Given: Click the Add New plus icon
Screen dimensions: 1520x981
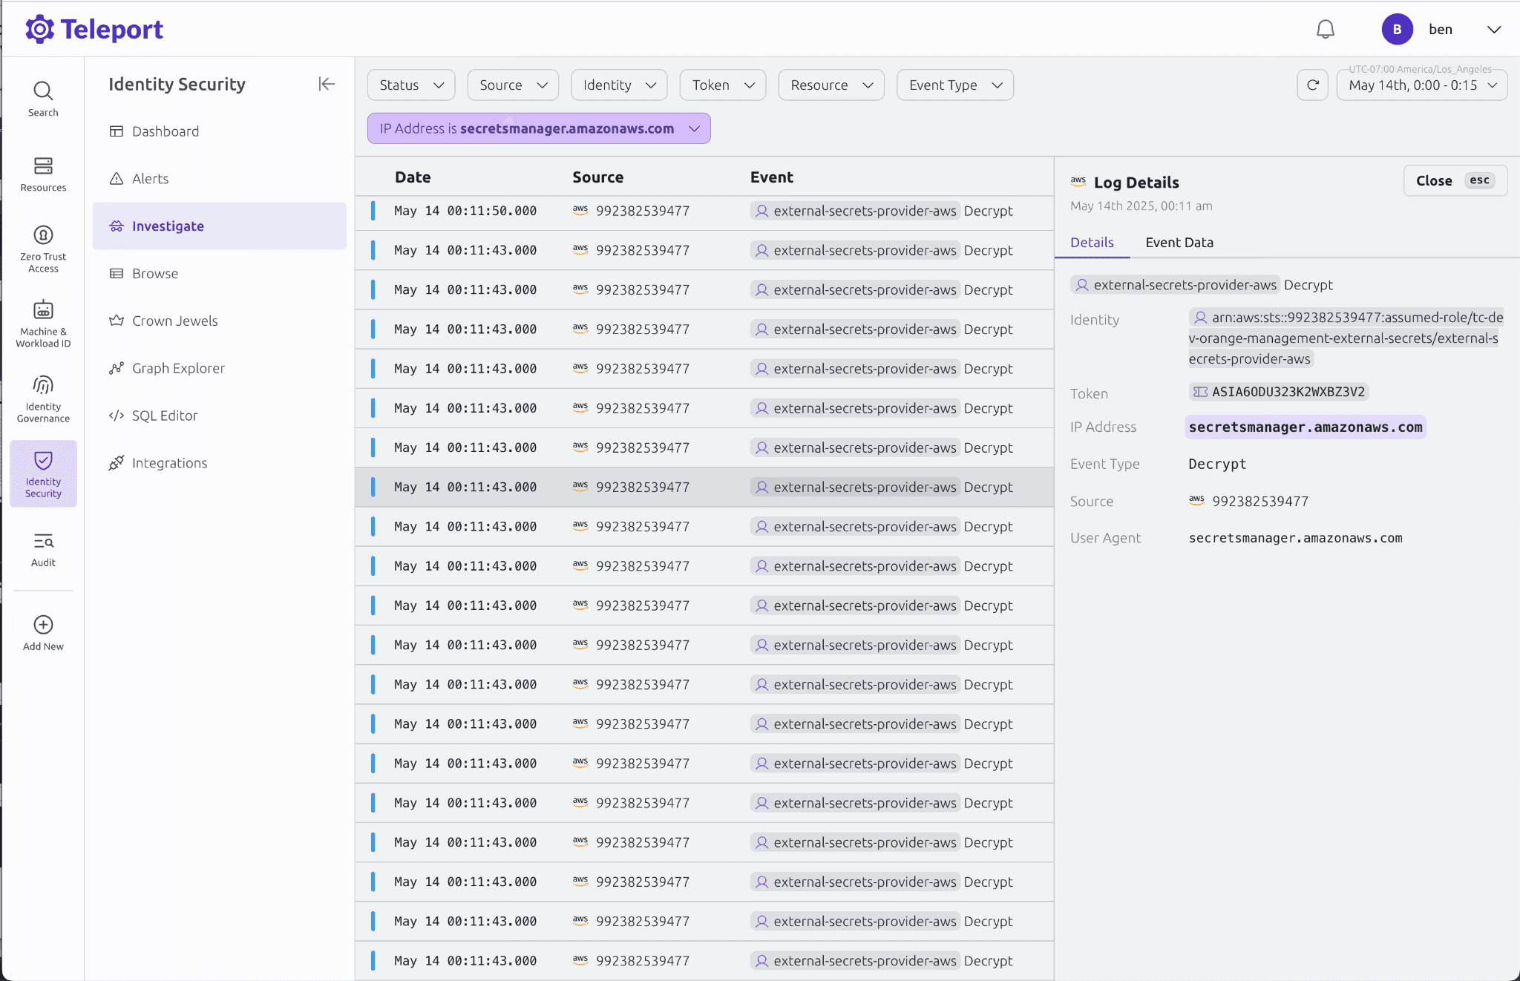Looking at the screenshot, I should [x=43, y=625].
